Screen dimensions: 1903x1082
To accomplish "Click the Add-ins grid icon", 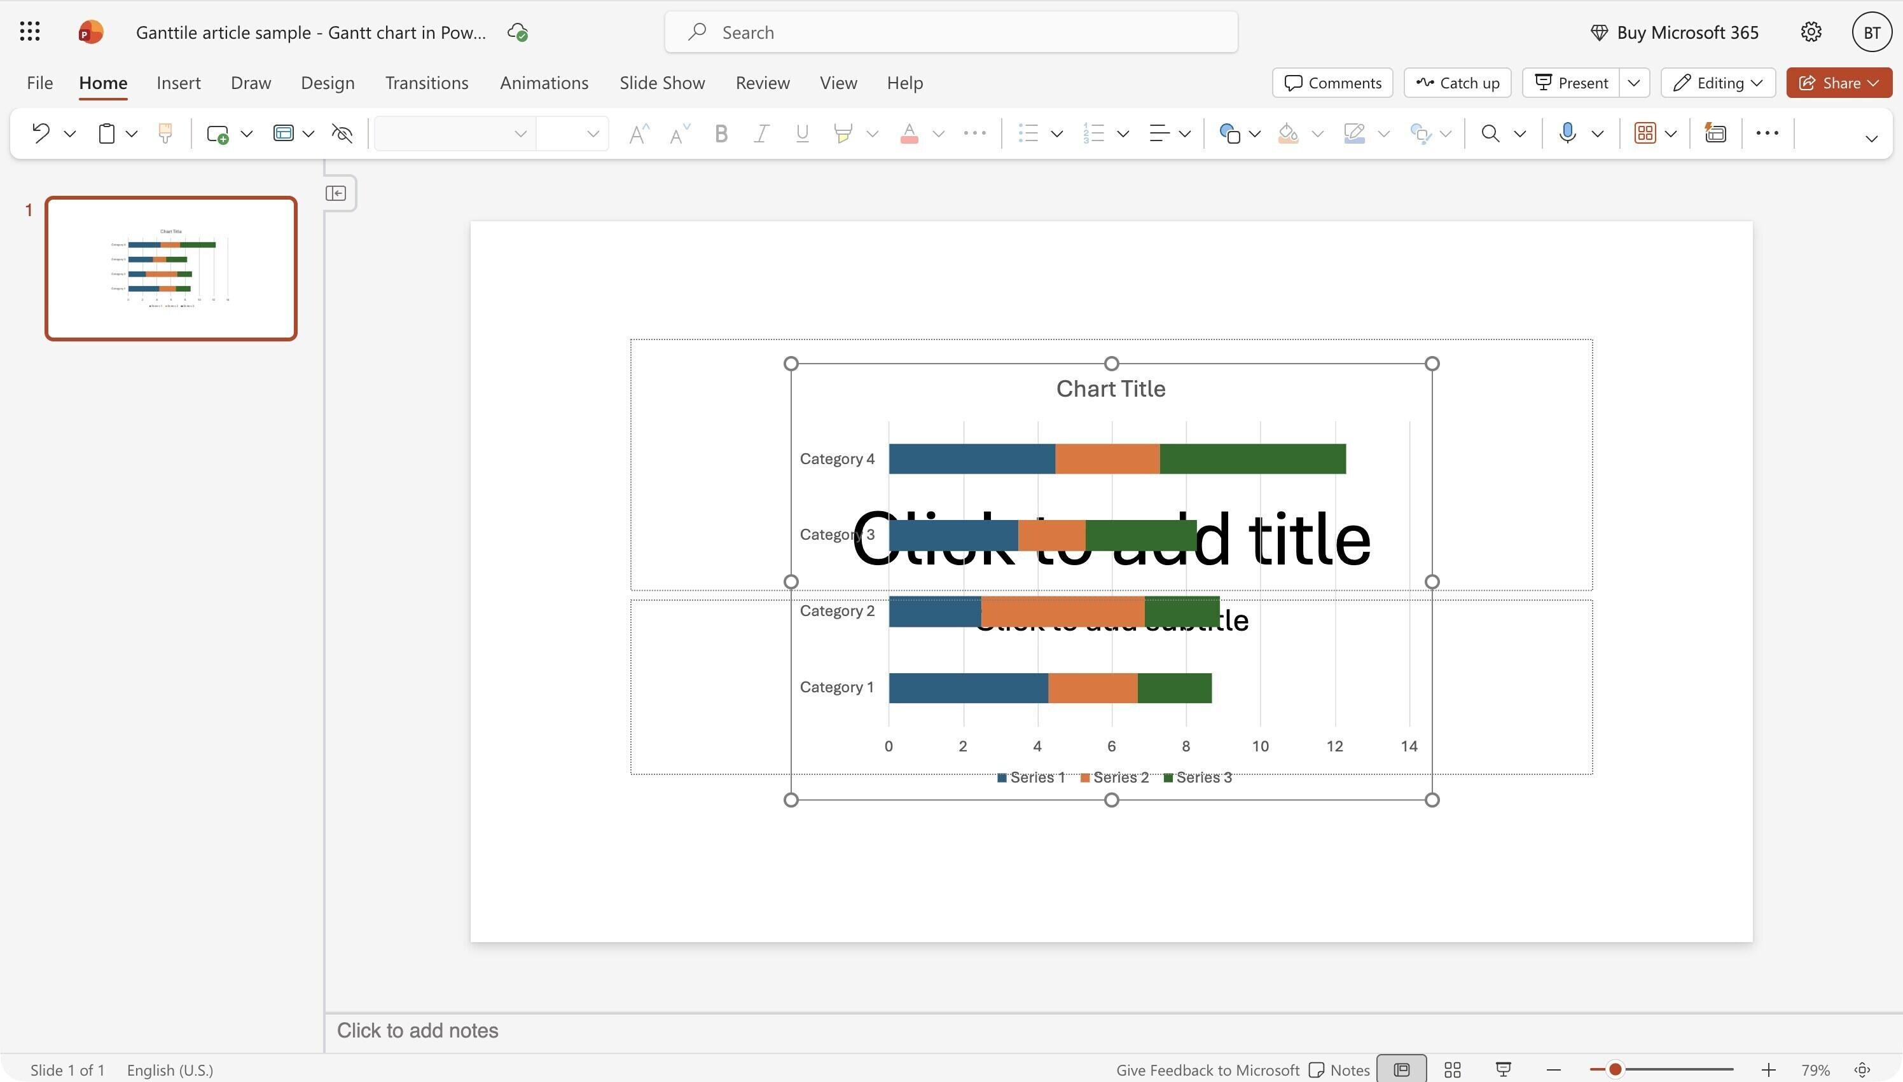I will pos(1644,134).
